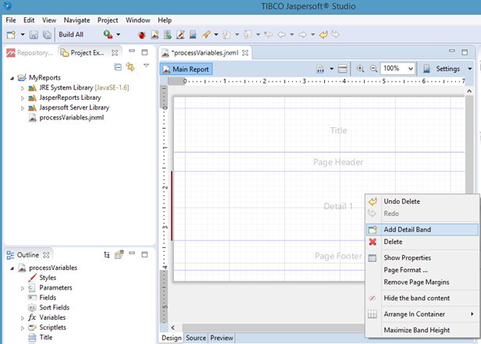Zoom out on the report canvas
Screen dimensions: 481x344
(x=373, y=69)
